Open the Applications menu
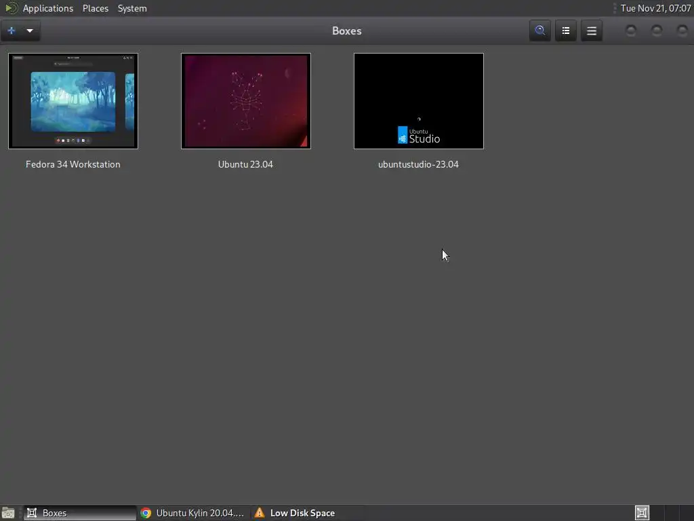Viewport: 694px width, 521px height. click(48, 8)
